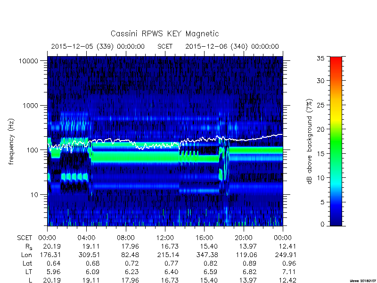Click the "25" color bar value
Image resolution: width=377 pixels, height=283 pixels.
click(320, 105)
